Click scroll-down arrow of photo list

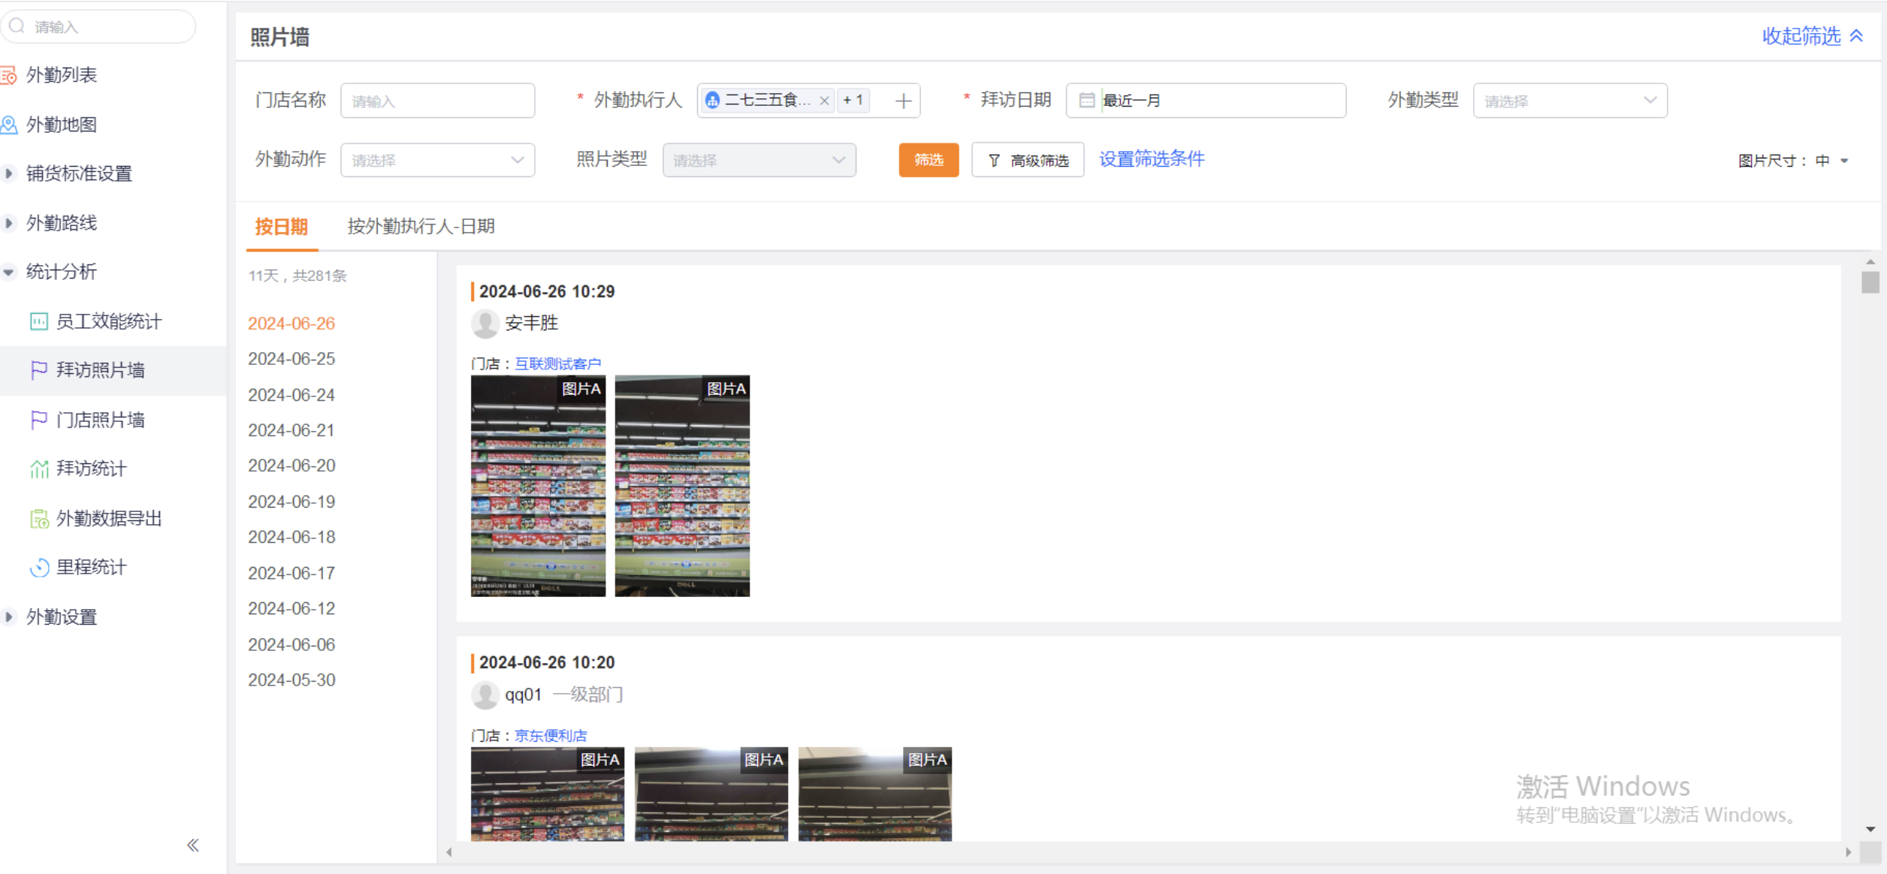[x=1870, y=830]
